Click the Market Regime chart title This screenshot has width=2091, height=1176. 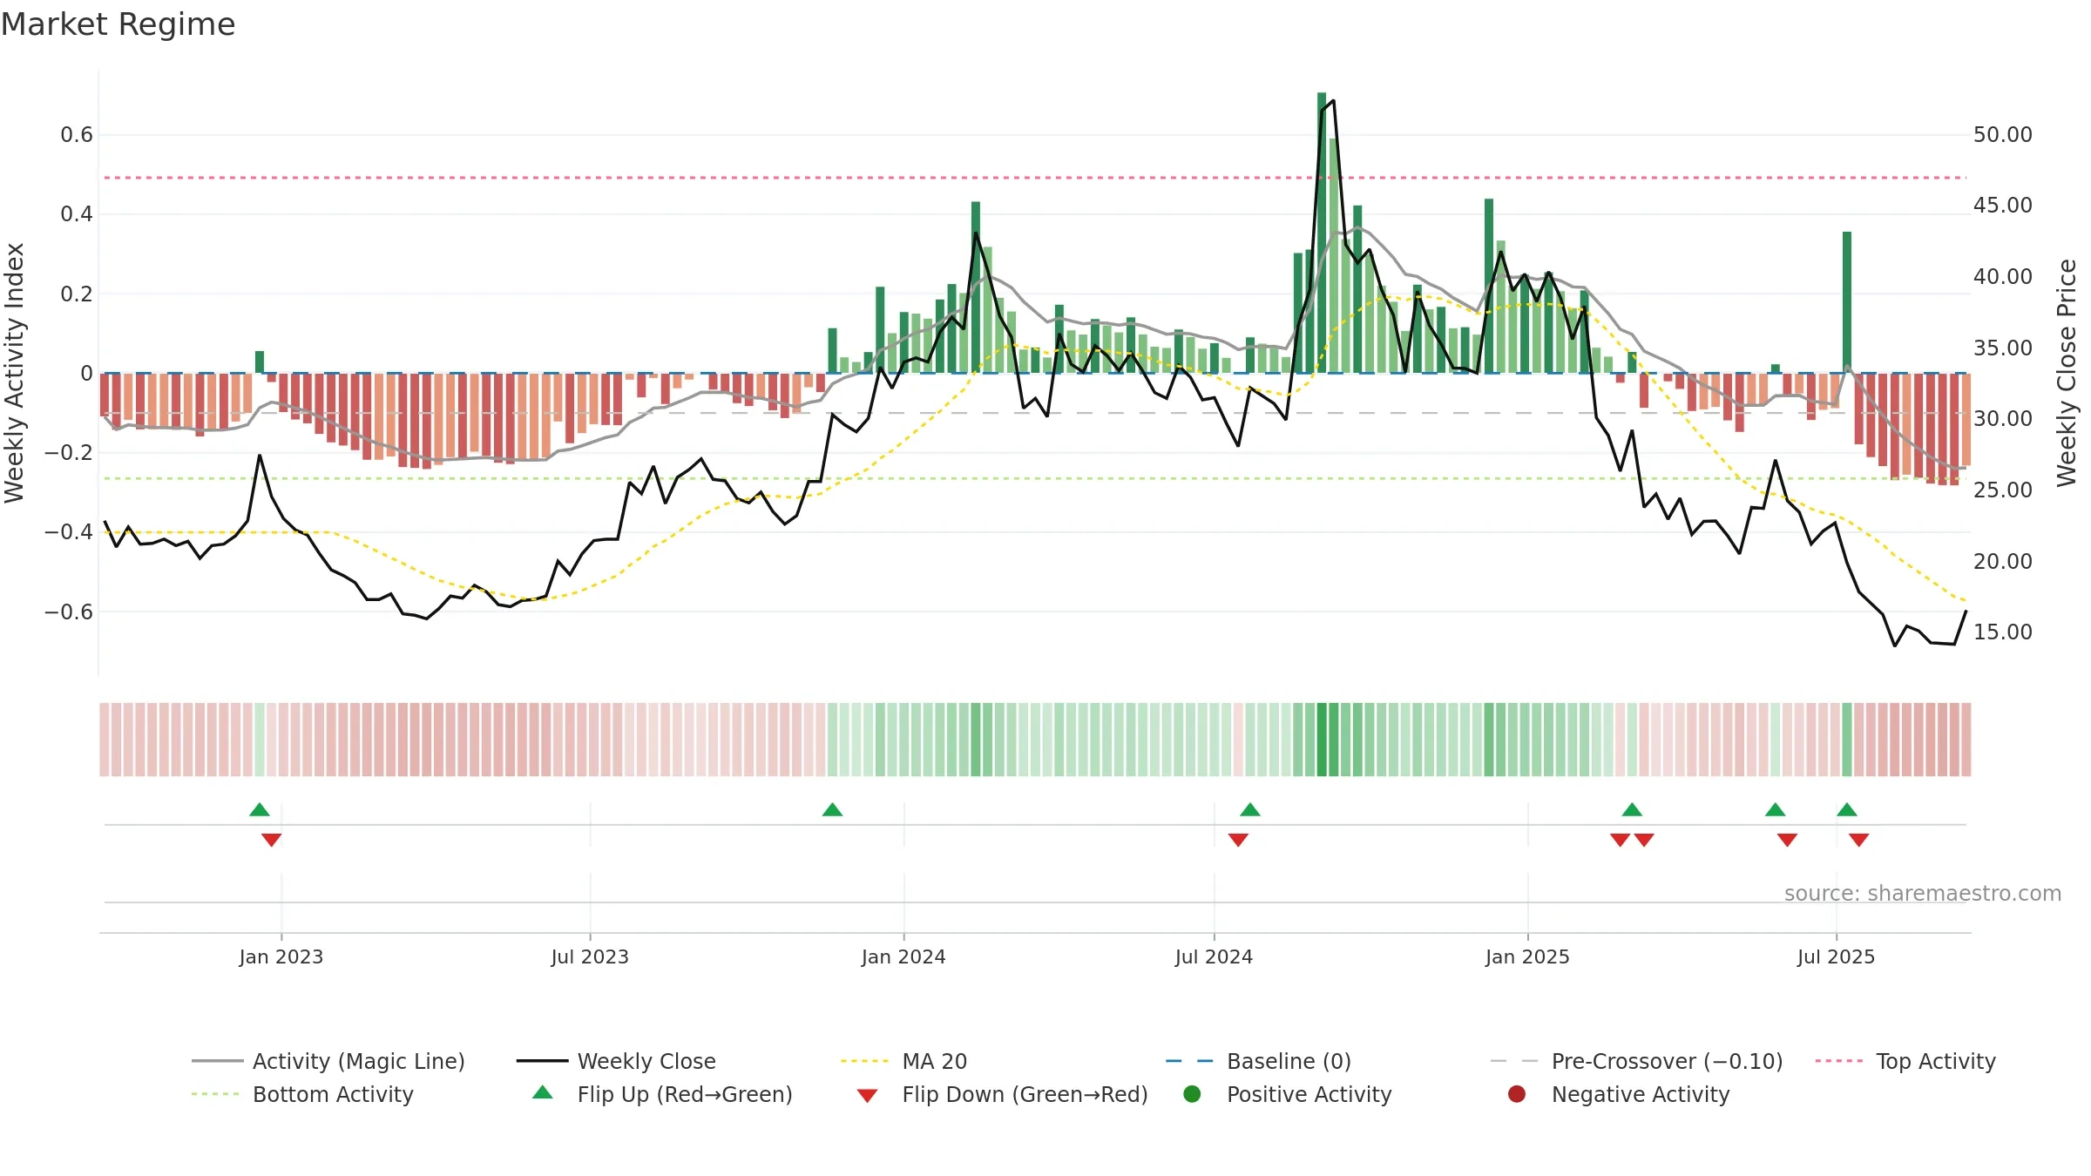[118, 24]
